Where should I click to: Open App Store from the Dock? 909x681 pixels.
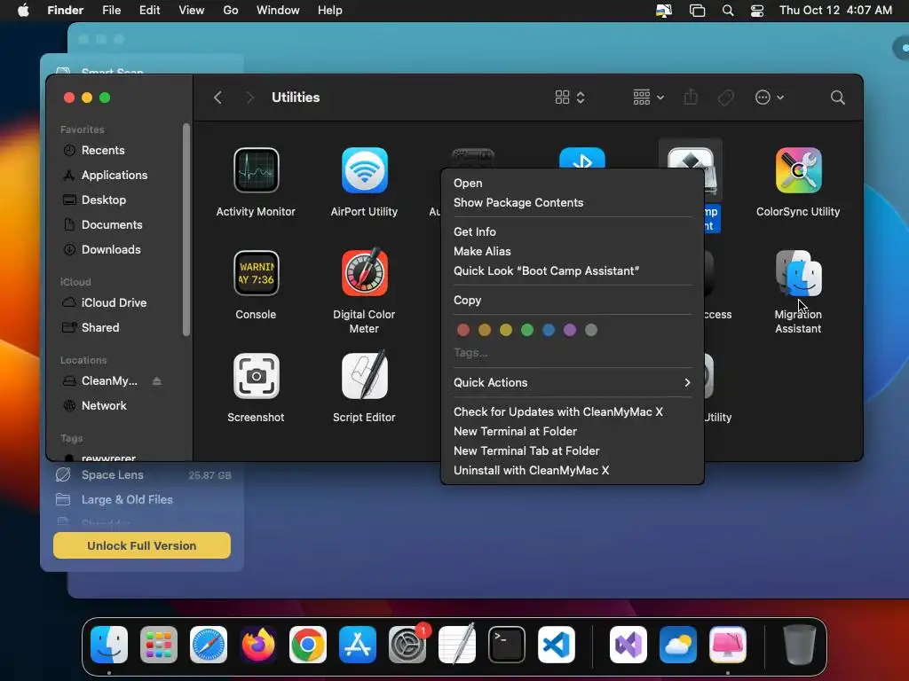tap(358, 644)
